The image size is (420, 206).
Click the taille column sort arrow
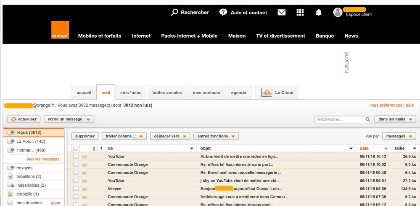[415, 148]
